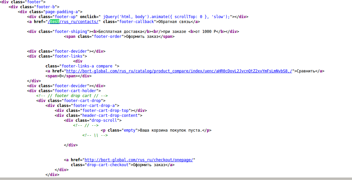Click the 'footer drop cart' comment
Viewport: 352px width, 180px height.
click(72, 96)
